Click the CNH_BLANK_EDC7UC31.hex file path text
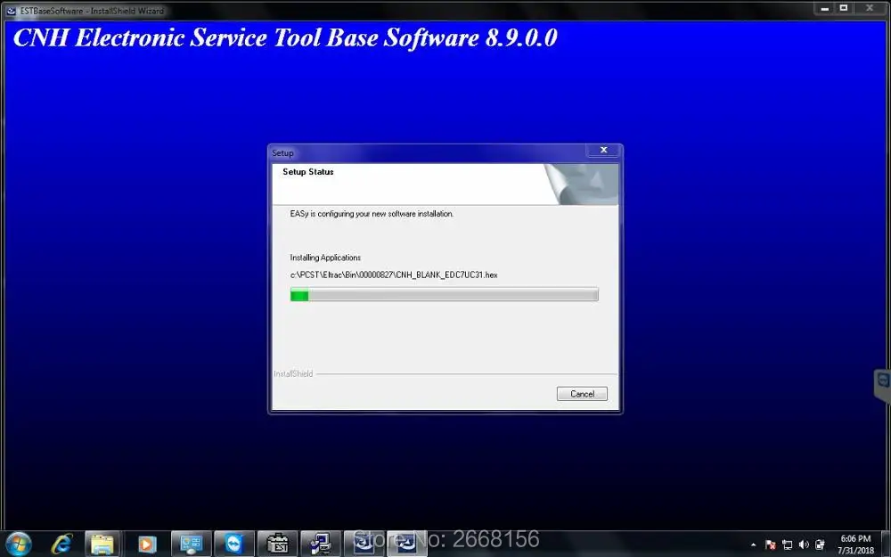The image size is (891, 557). pos(394,275)
